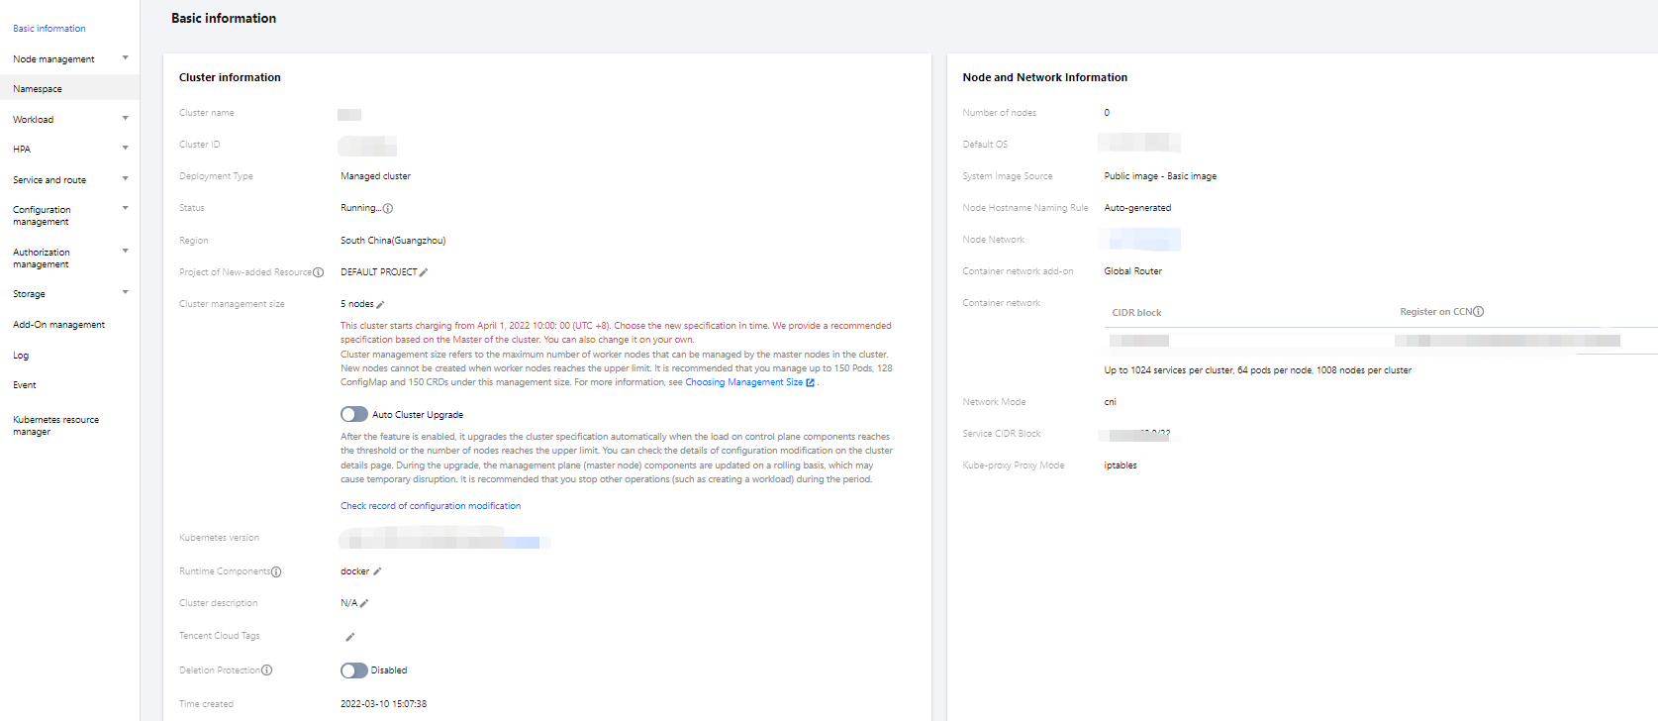Click Deletion Protection info icon
Image resolution: width=1658 pixels, height=721 pixels.
(x=267, y=670)
